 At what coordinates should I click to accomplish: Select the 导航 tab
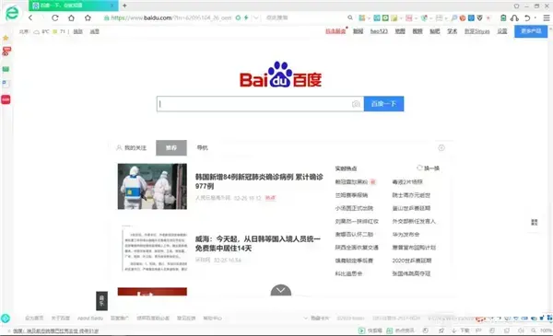(x=202, y=148)
